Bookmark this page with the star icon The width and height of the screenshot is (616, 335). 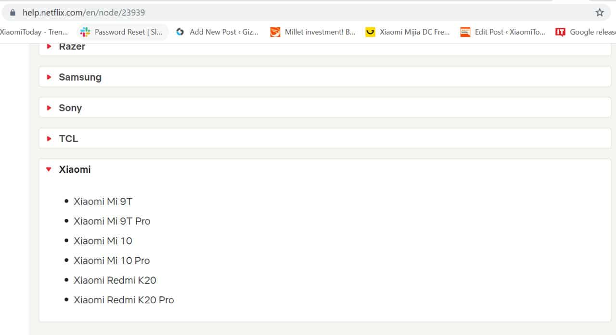coord(599,12)
